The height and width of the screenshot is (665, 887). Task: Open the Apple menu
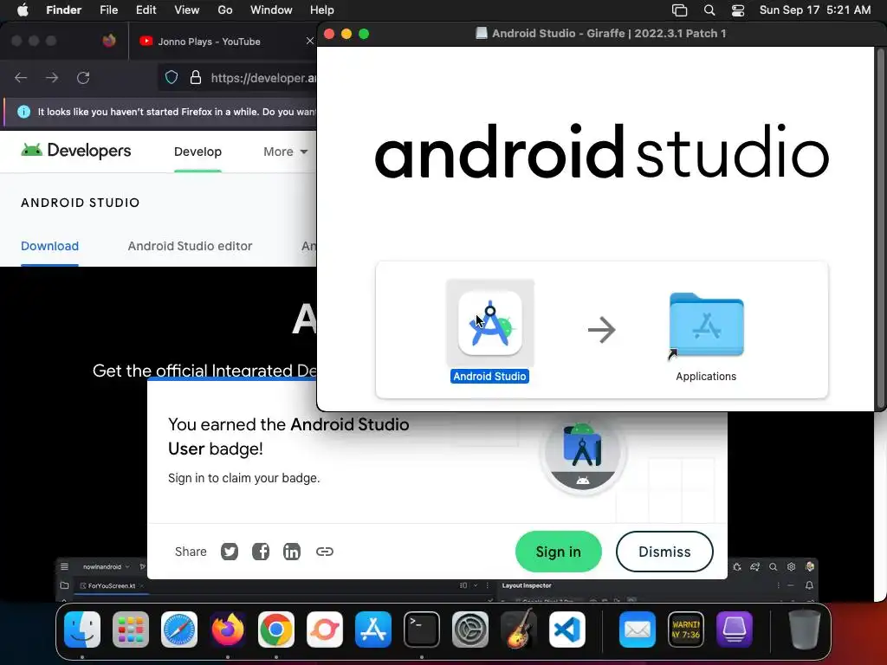coord(23,10)
